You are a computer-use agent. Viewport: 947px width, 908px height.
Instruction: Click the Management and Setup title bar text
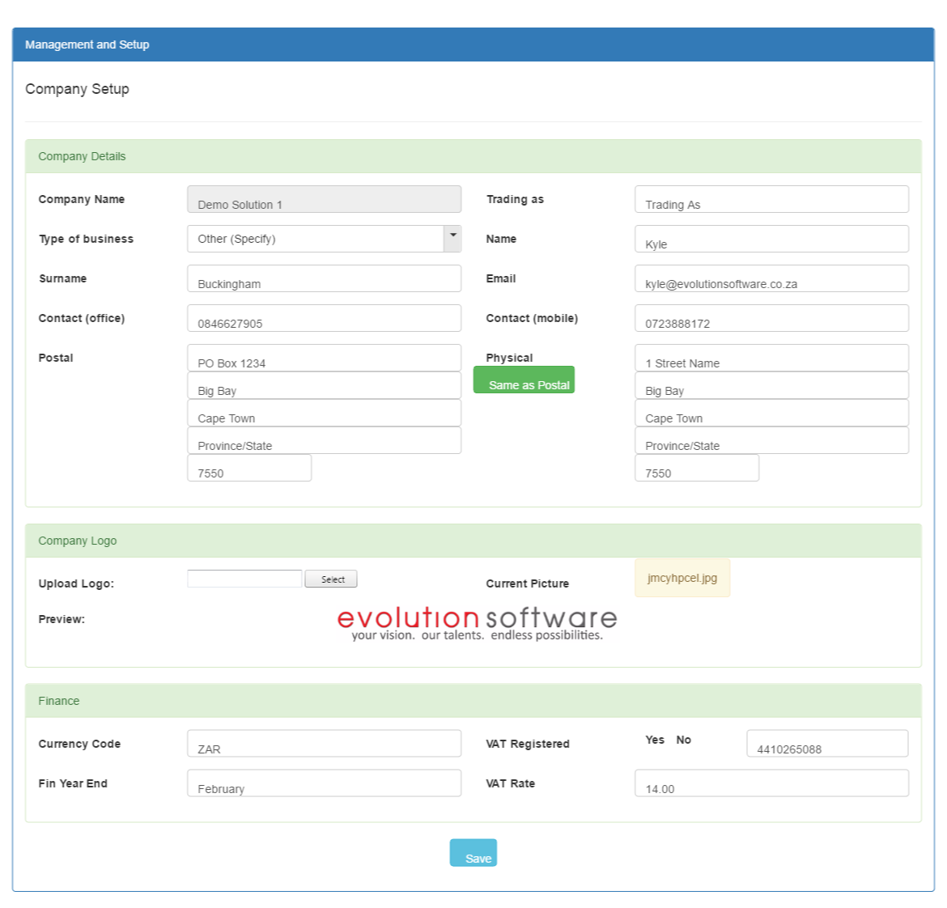coord(87,45)
